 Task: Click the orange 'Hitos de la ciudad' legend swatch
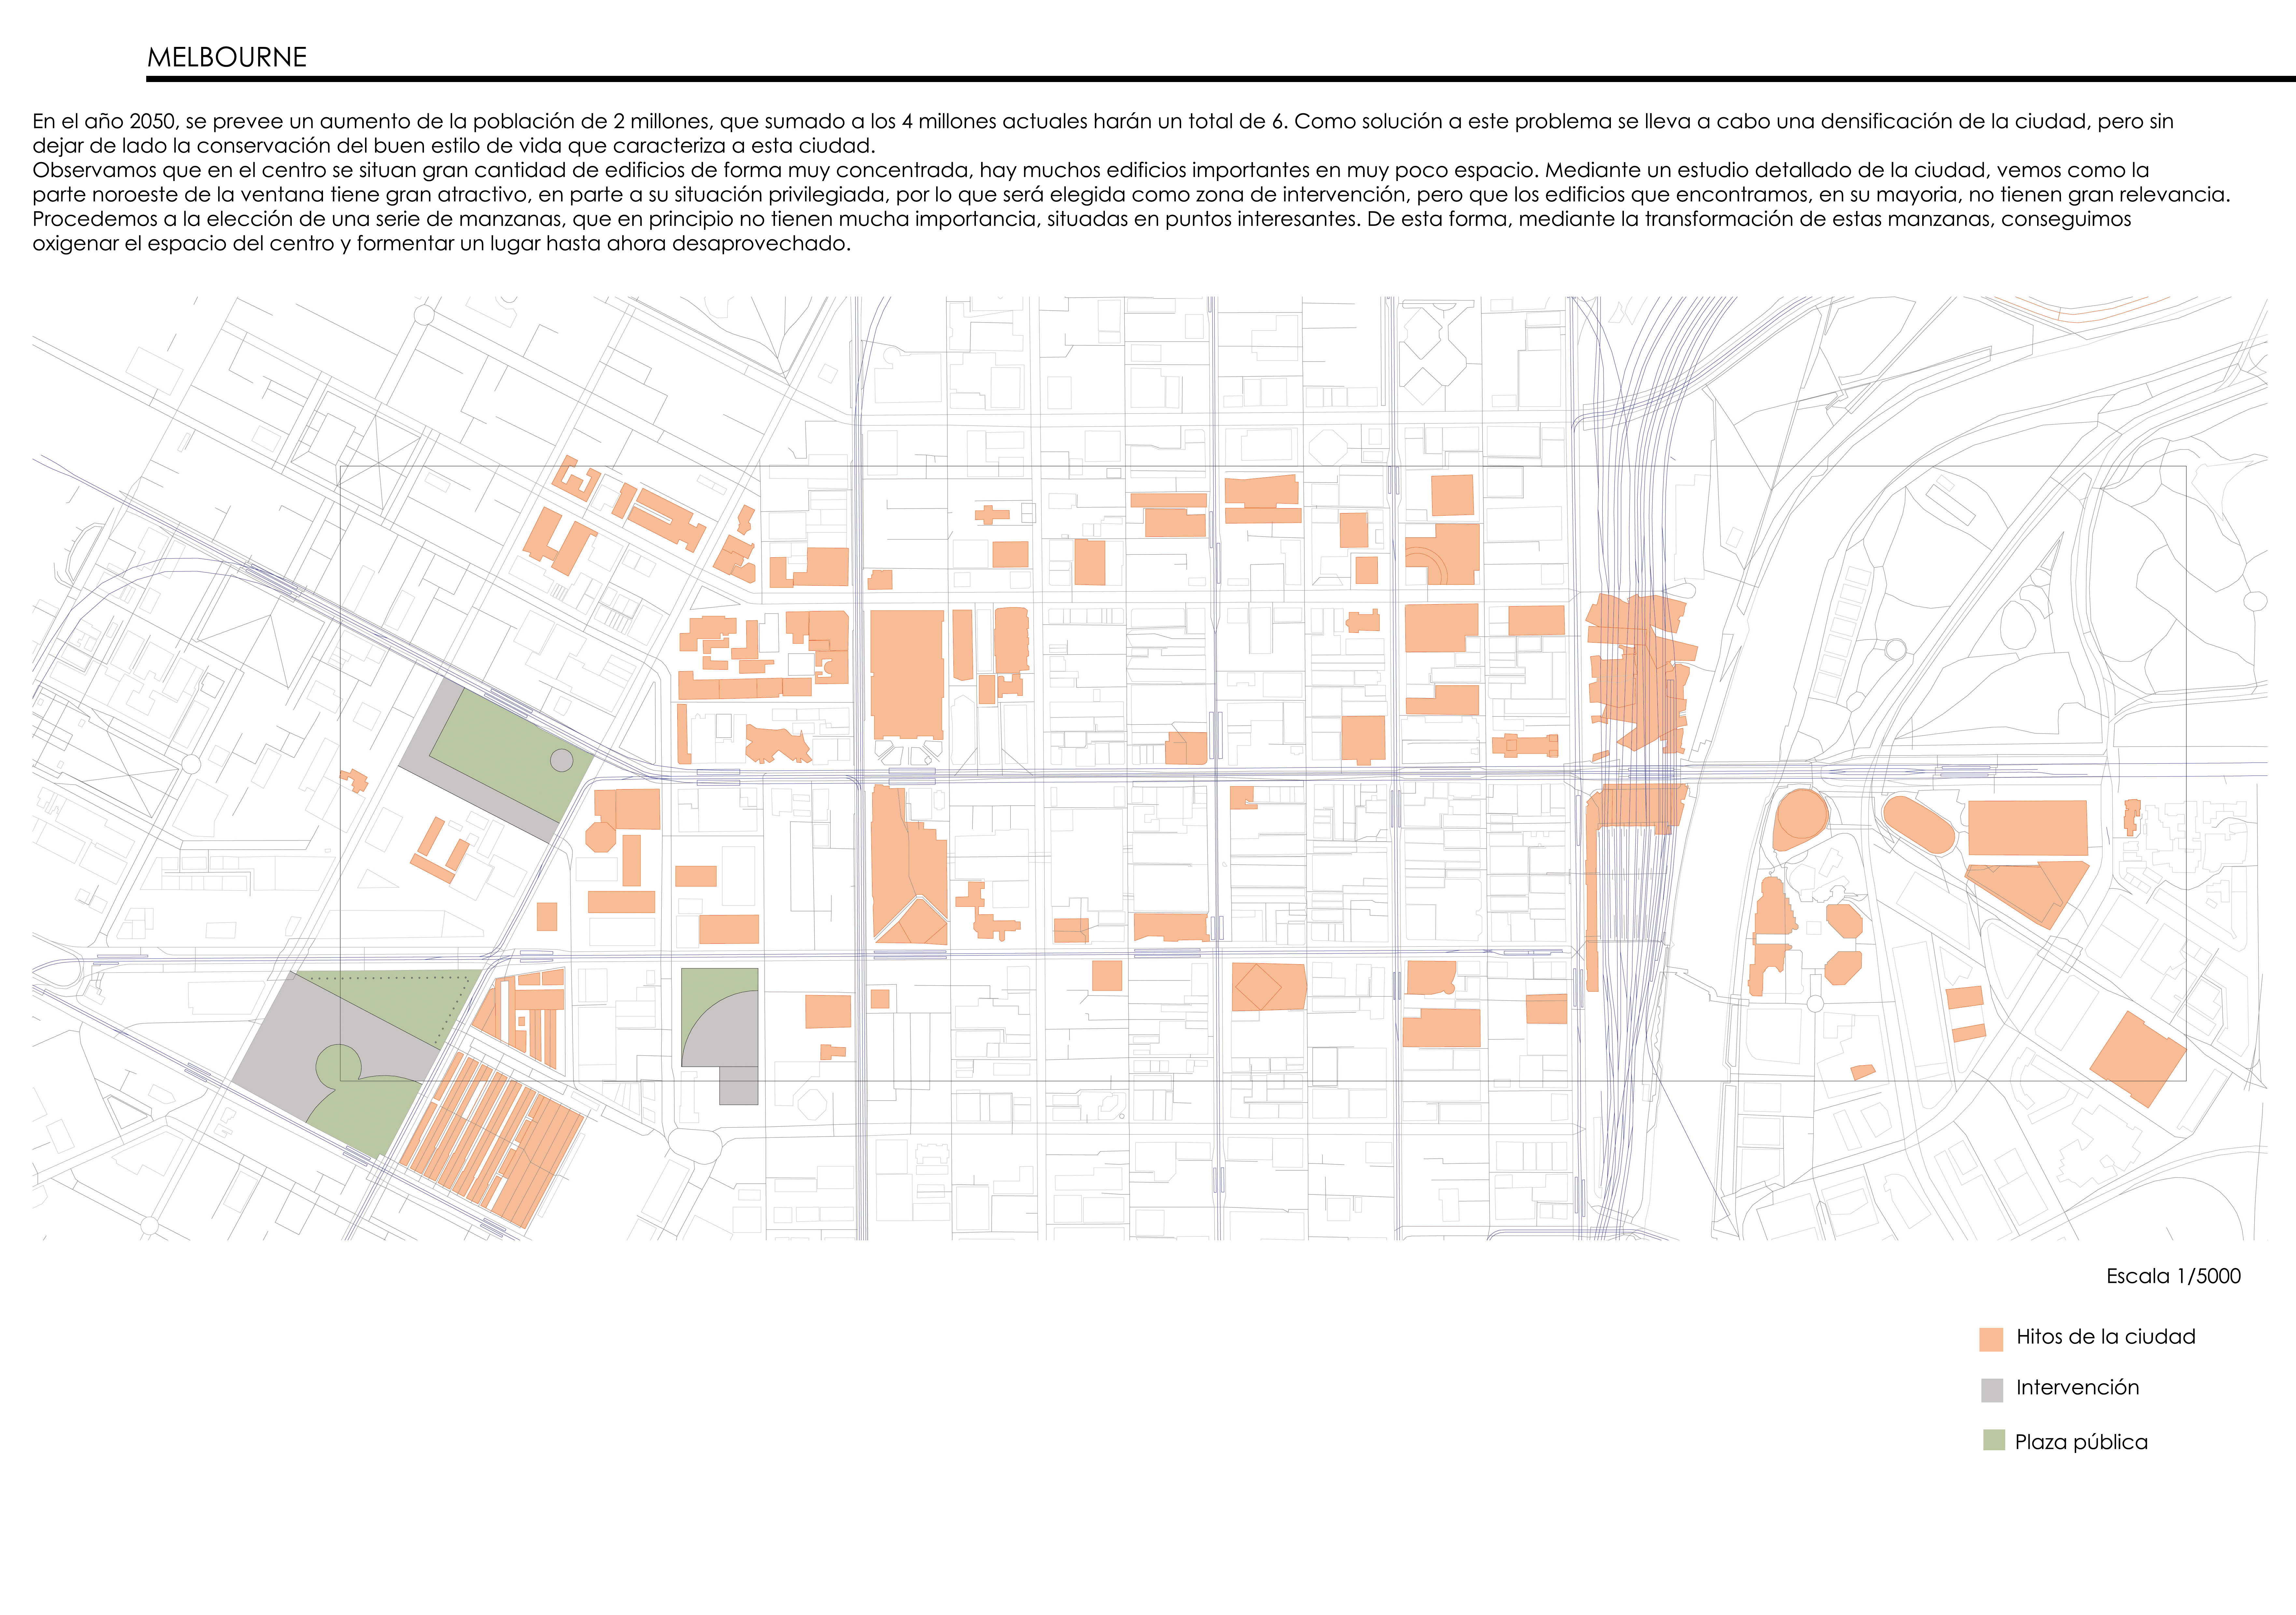point(1991,1340)
